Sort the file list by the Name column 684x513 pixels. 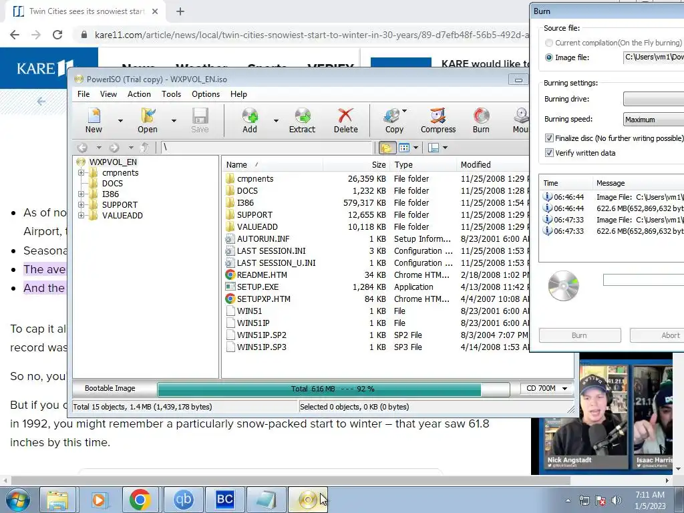(273, 165)
